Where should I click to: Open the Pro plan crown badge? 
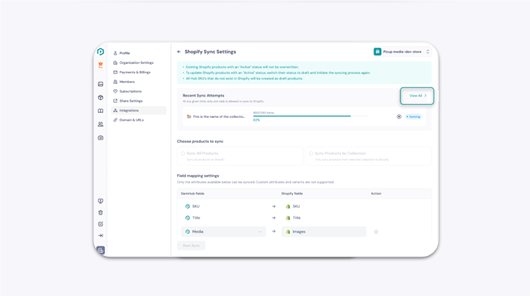100,65
